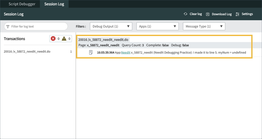Focus the Filter for log text field
The image size is (262, 139).
tap(38, 26)
